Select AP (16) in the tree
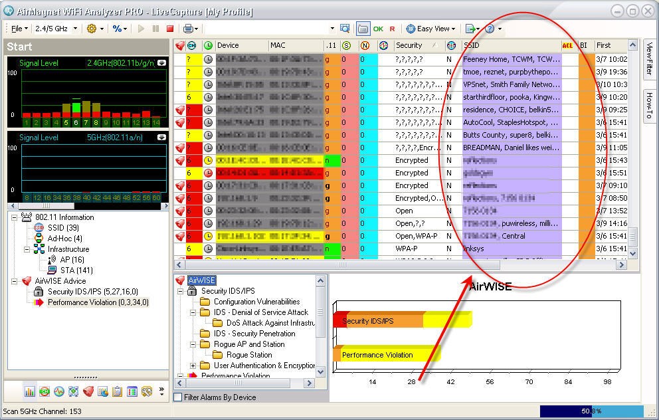This screenshot has height=420, width=659. click(72, 260)
